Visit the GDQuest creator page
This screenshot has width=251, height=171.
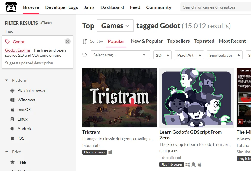(168, 151)
